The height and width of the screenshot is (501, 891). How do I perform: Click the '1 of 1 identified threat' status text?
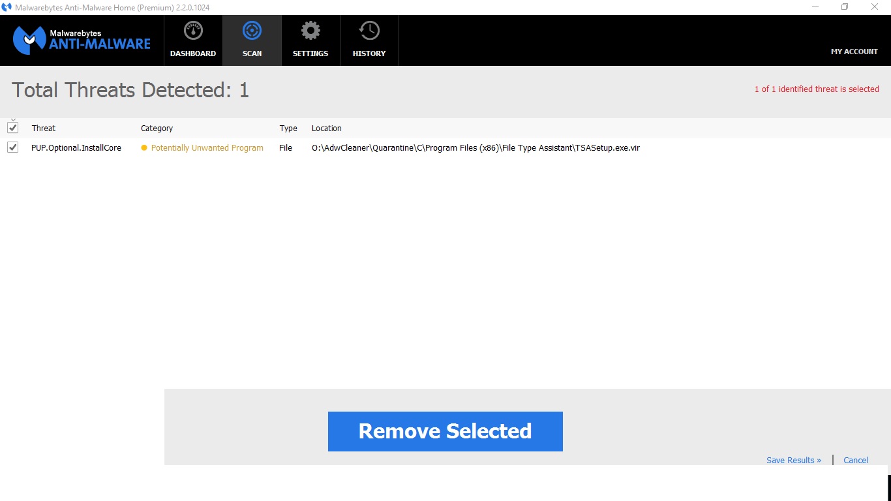[x=817, y=89]
